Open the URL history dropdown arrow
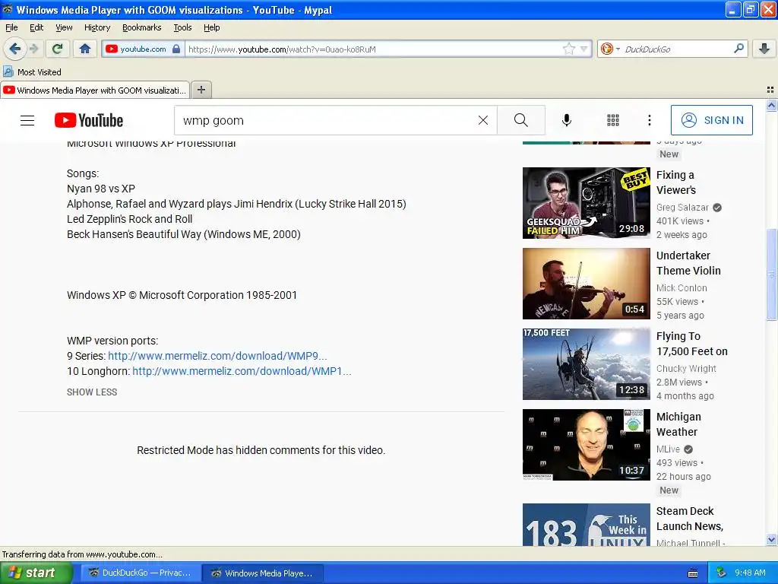This screenshot has height=584, width=778. [584, 49]
